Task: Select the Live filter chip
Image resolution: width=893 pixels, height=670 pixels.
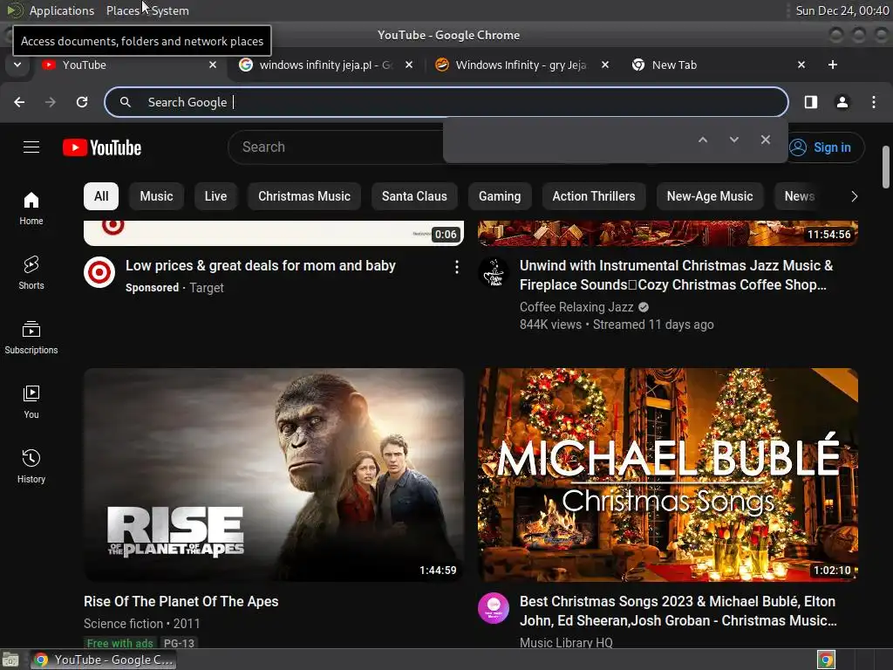Action: click(215, 196)
